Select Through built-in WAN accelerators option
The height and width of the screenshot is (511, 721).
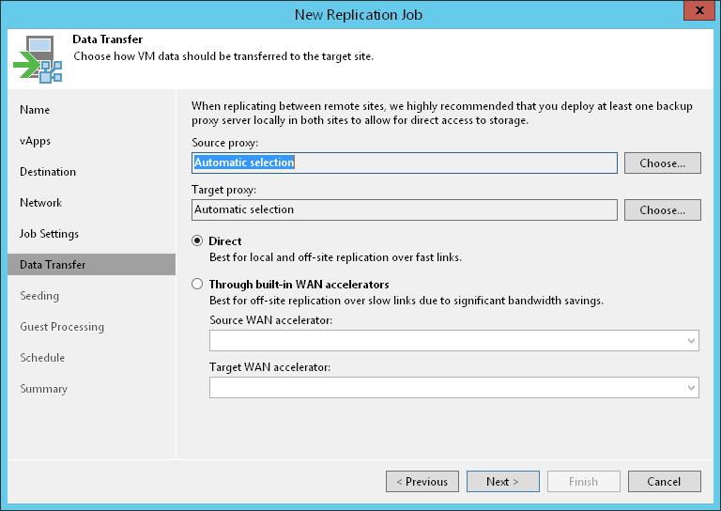point(197,284)
